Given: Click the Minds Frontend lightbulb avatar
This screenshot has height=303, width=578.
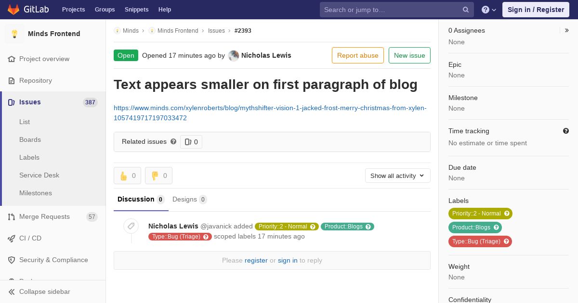Looking at the screenshot, I should click(14, 34).
